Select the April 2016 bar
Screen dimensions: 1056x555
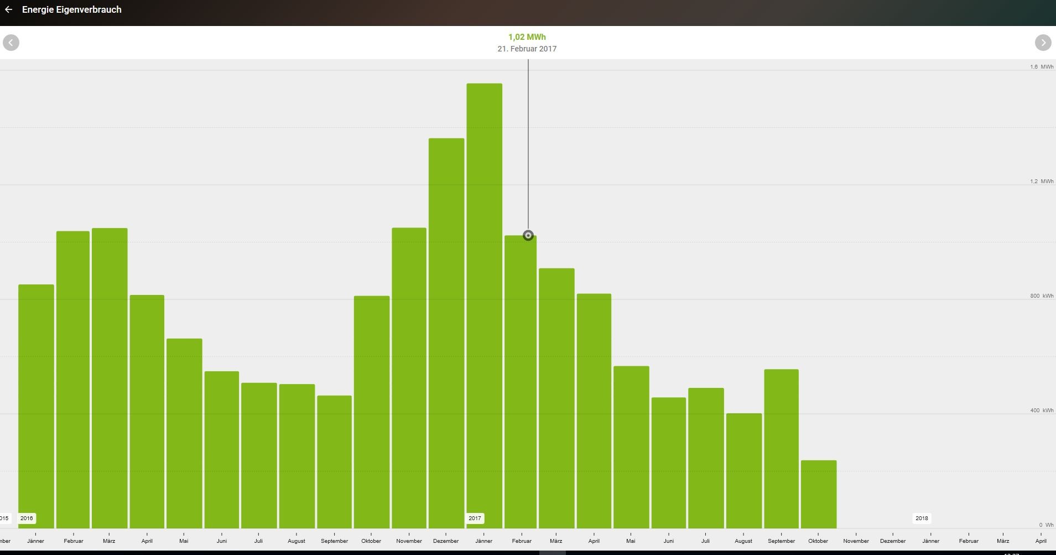pyautogui.click(x=147, y=412)
